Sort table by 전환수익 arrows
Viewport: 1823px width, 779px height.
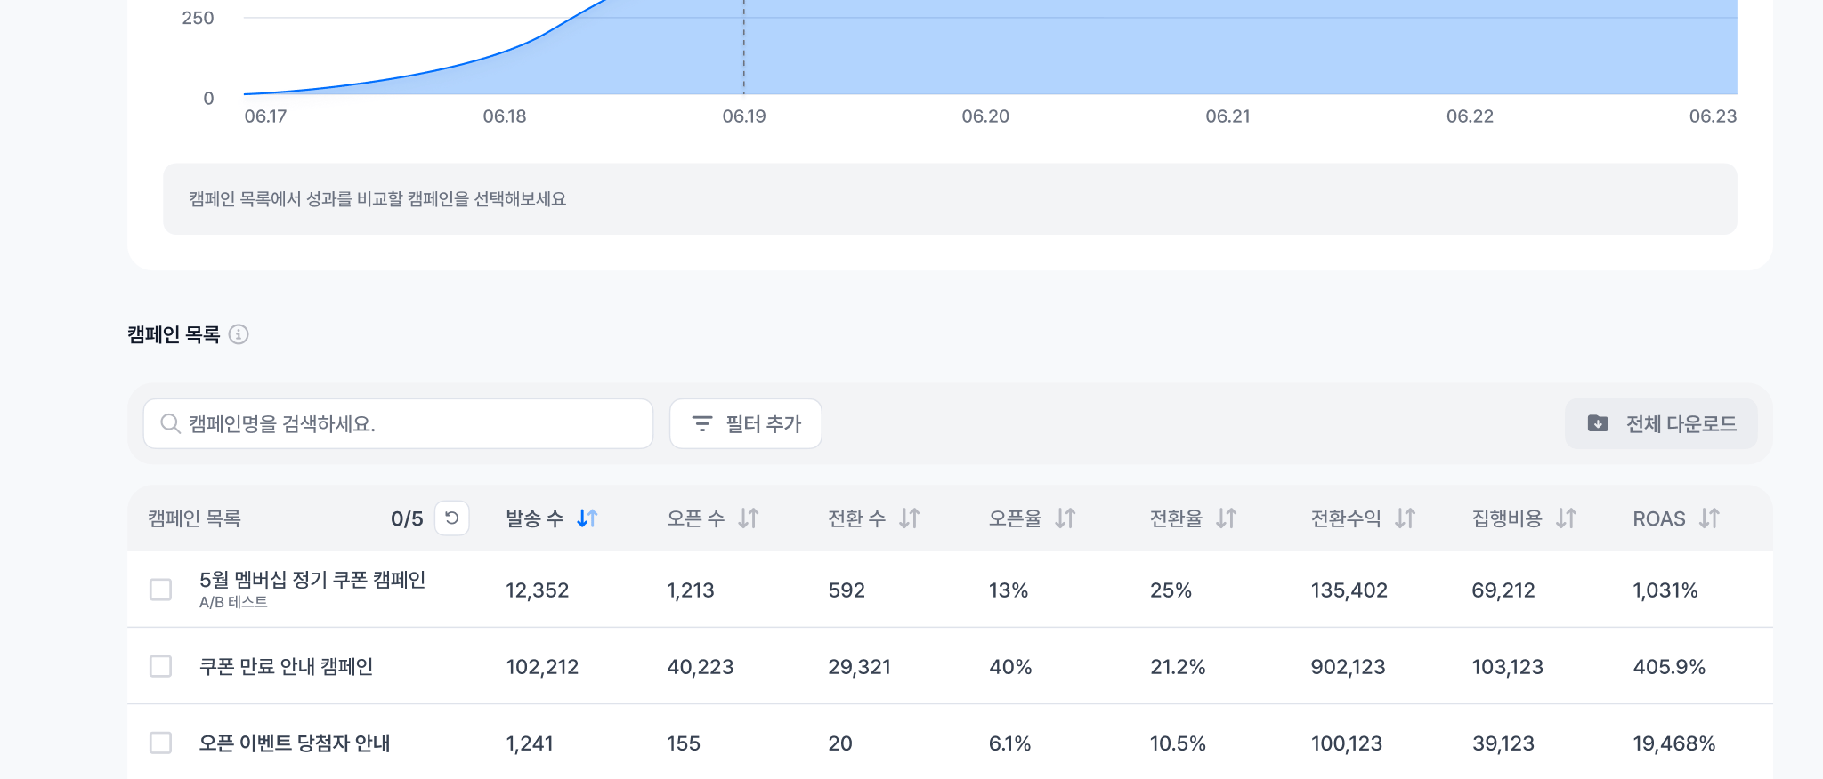point(1405,518)
